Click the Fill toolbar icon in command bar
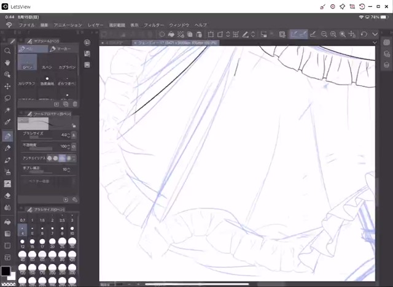This screenshot has width=393, height=287. pos(171,34)
